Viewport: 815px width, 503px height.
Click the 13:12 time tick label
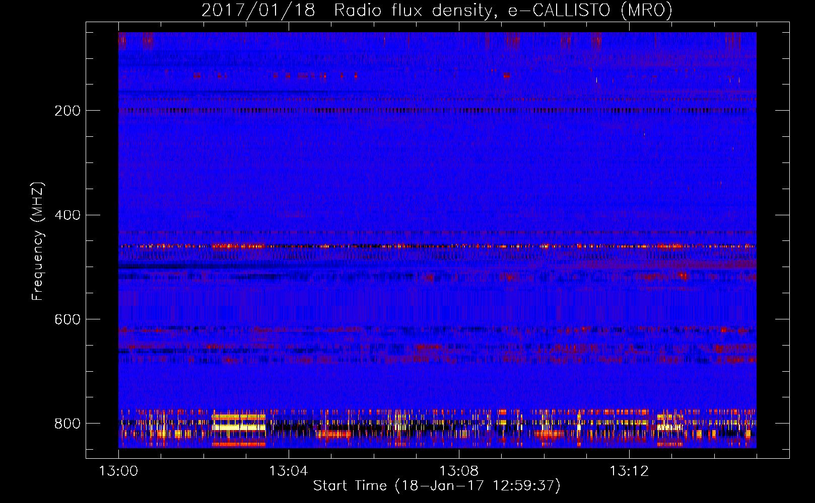(629, 471)
